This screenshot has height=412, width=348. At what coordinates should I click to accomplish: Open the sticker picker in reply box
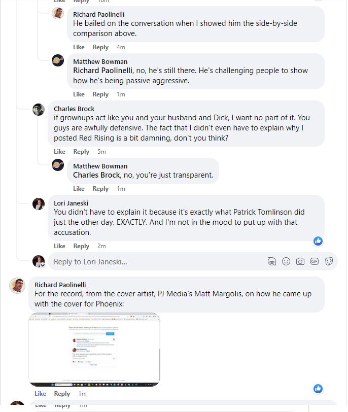(329, 261)
